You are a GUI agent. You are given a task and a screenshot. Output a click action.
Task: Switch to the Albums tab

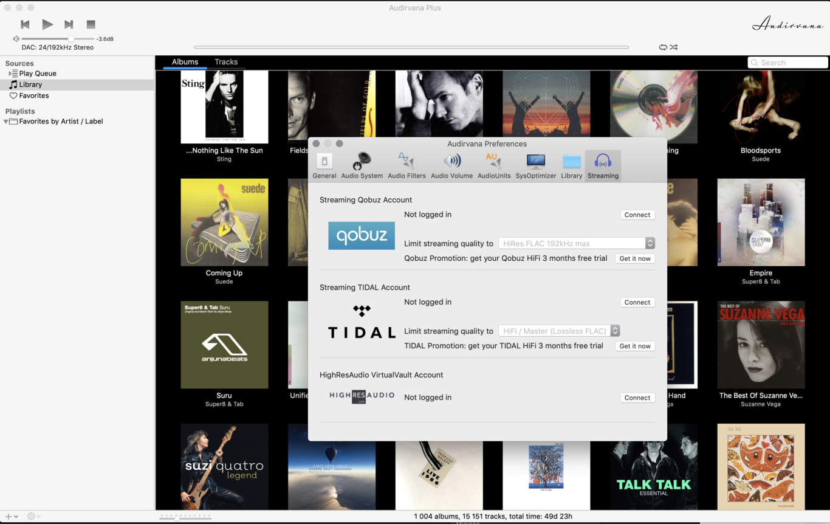coord(185,62)
